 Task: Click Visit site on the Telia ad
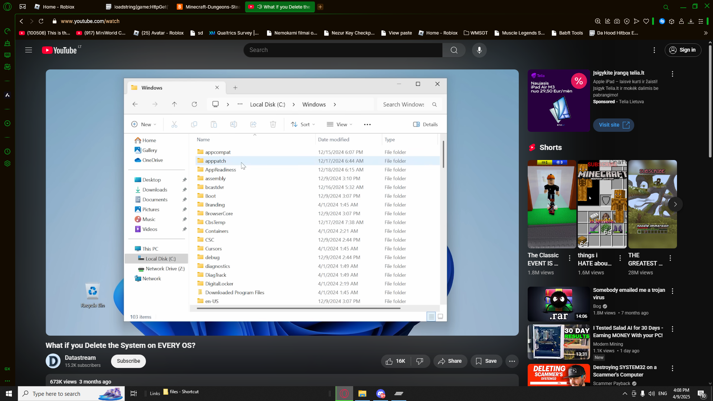[613, 125]
